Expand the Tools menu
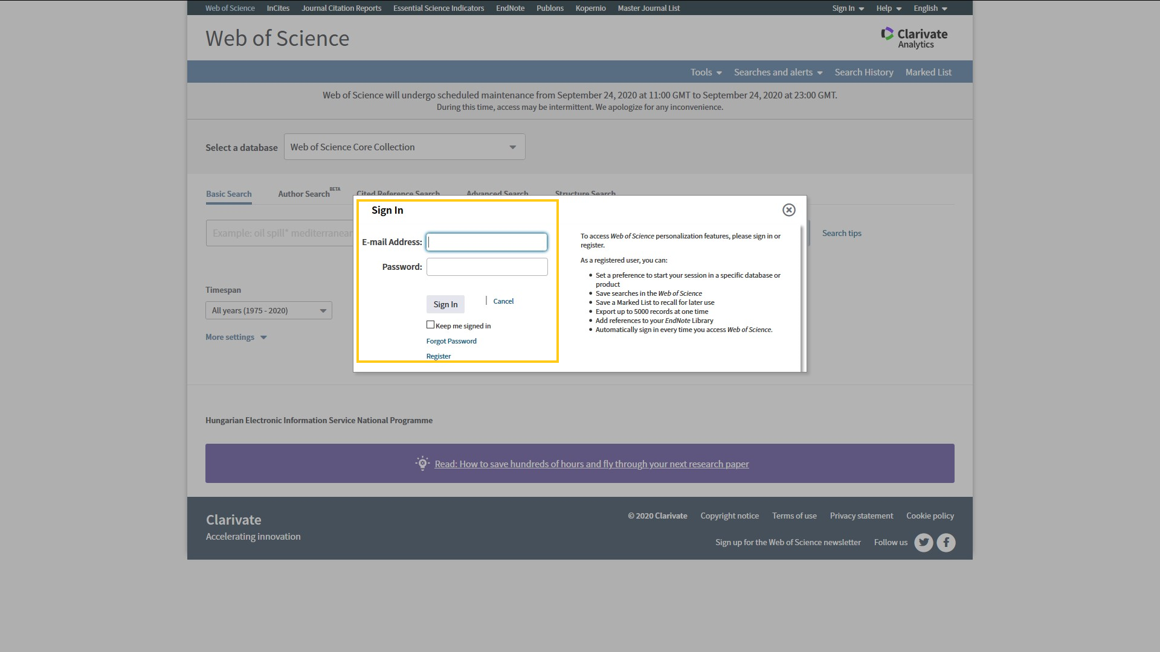The height and width of the screenshot is (652, 1160). [x=706, y=72]
